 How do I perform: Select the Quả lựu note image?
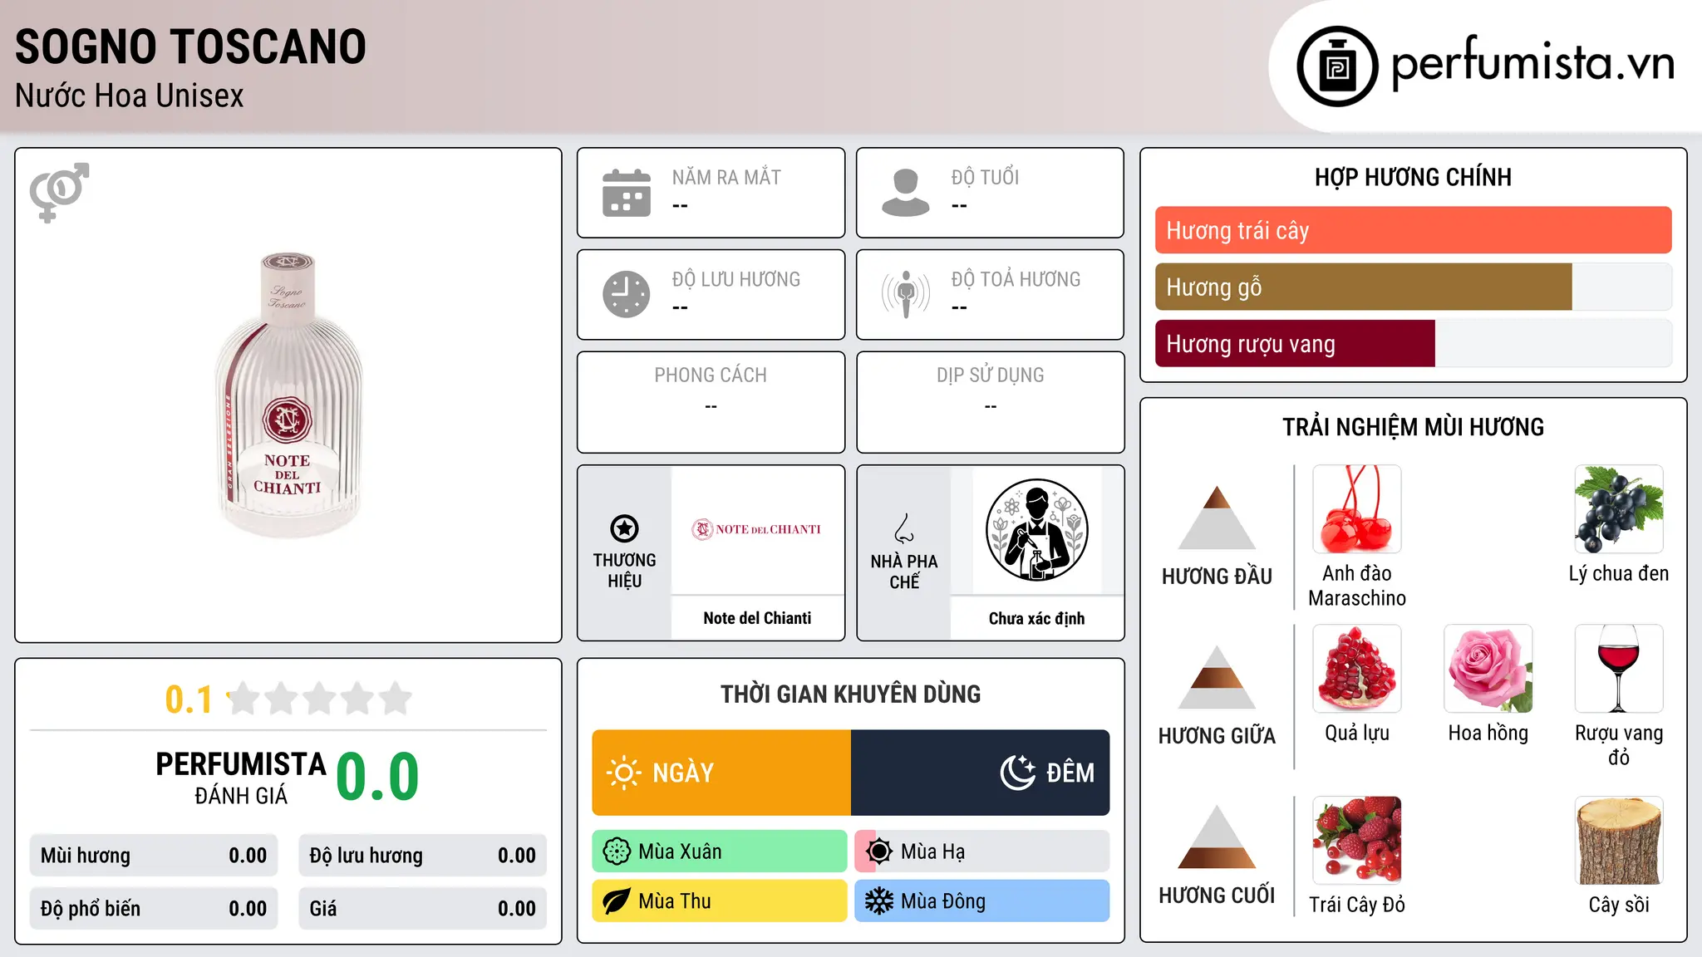(x=1357, y=669)
